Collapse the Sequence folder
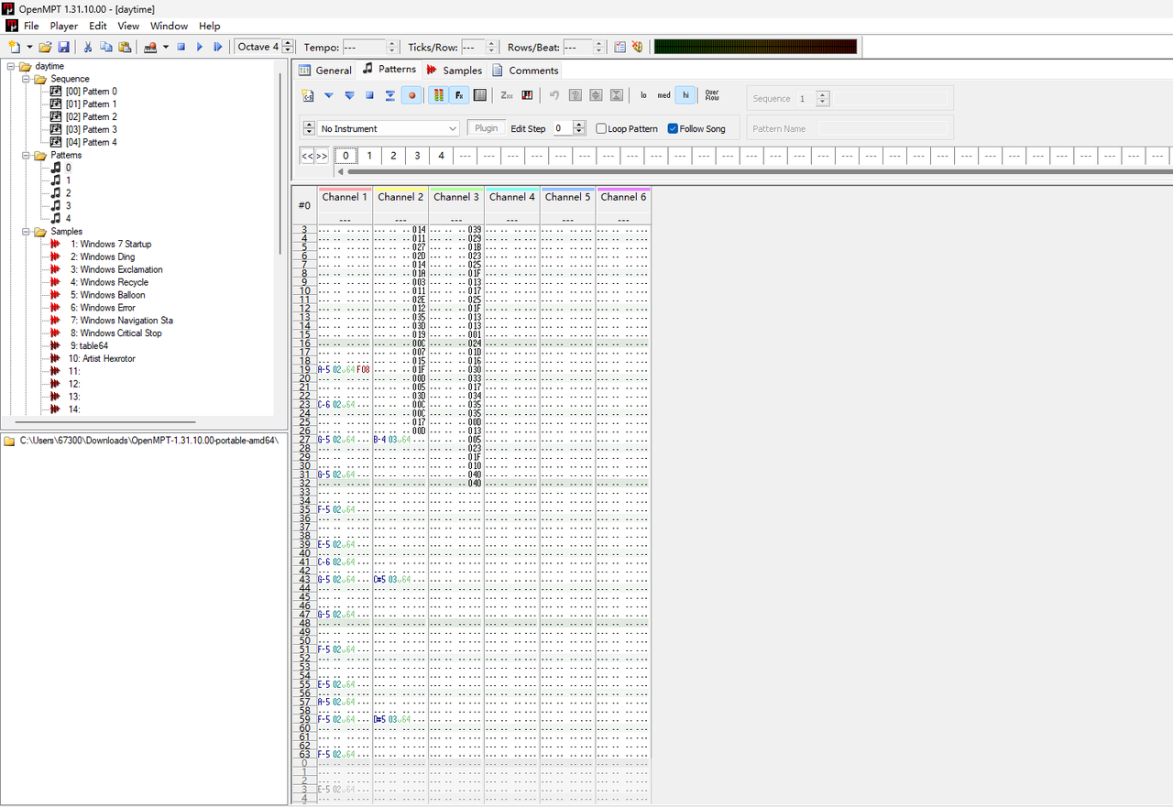This screenshot has width=1173, height=807. coord(27,79)
